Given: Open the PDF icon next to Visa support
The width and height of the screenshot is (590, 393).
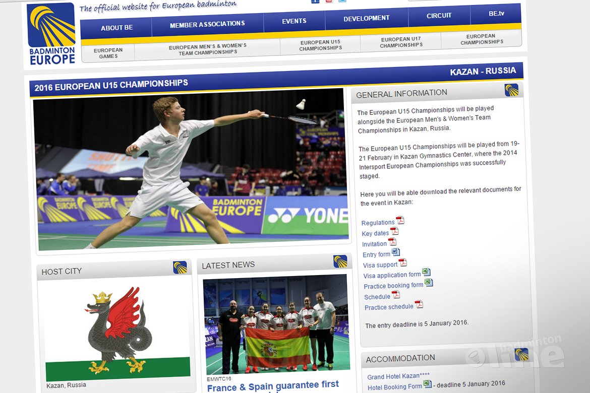Looking at the screenshot, I should point(402,263).
